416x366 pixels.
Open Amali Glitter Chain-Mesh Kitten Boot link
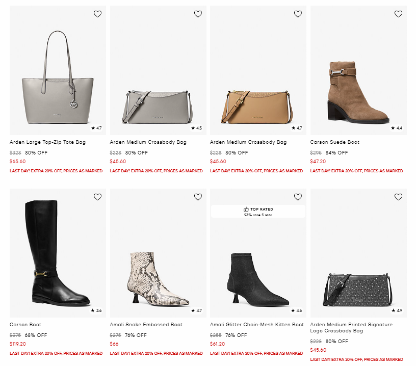coord(257,325)
